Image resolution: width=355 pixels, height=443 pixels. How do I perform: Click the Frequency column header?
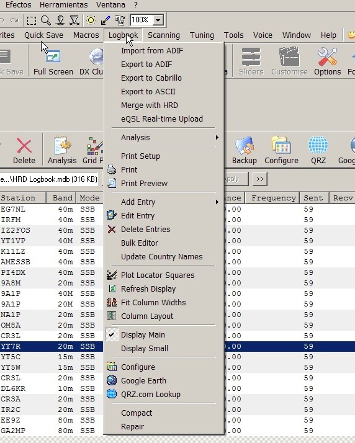(x=272, y=198)
